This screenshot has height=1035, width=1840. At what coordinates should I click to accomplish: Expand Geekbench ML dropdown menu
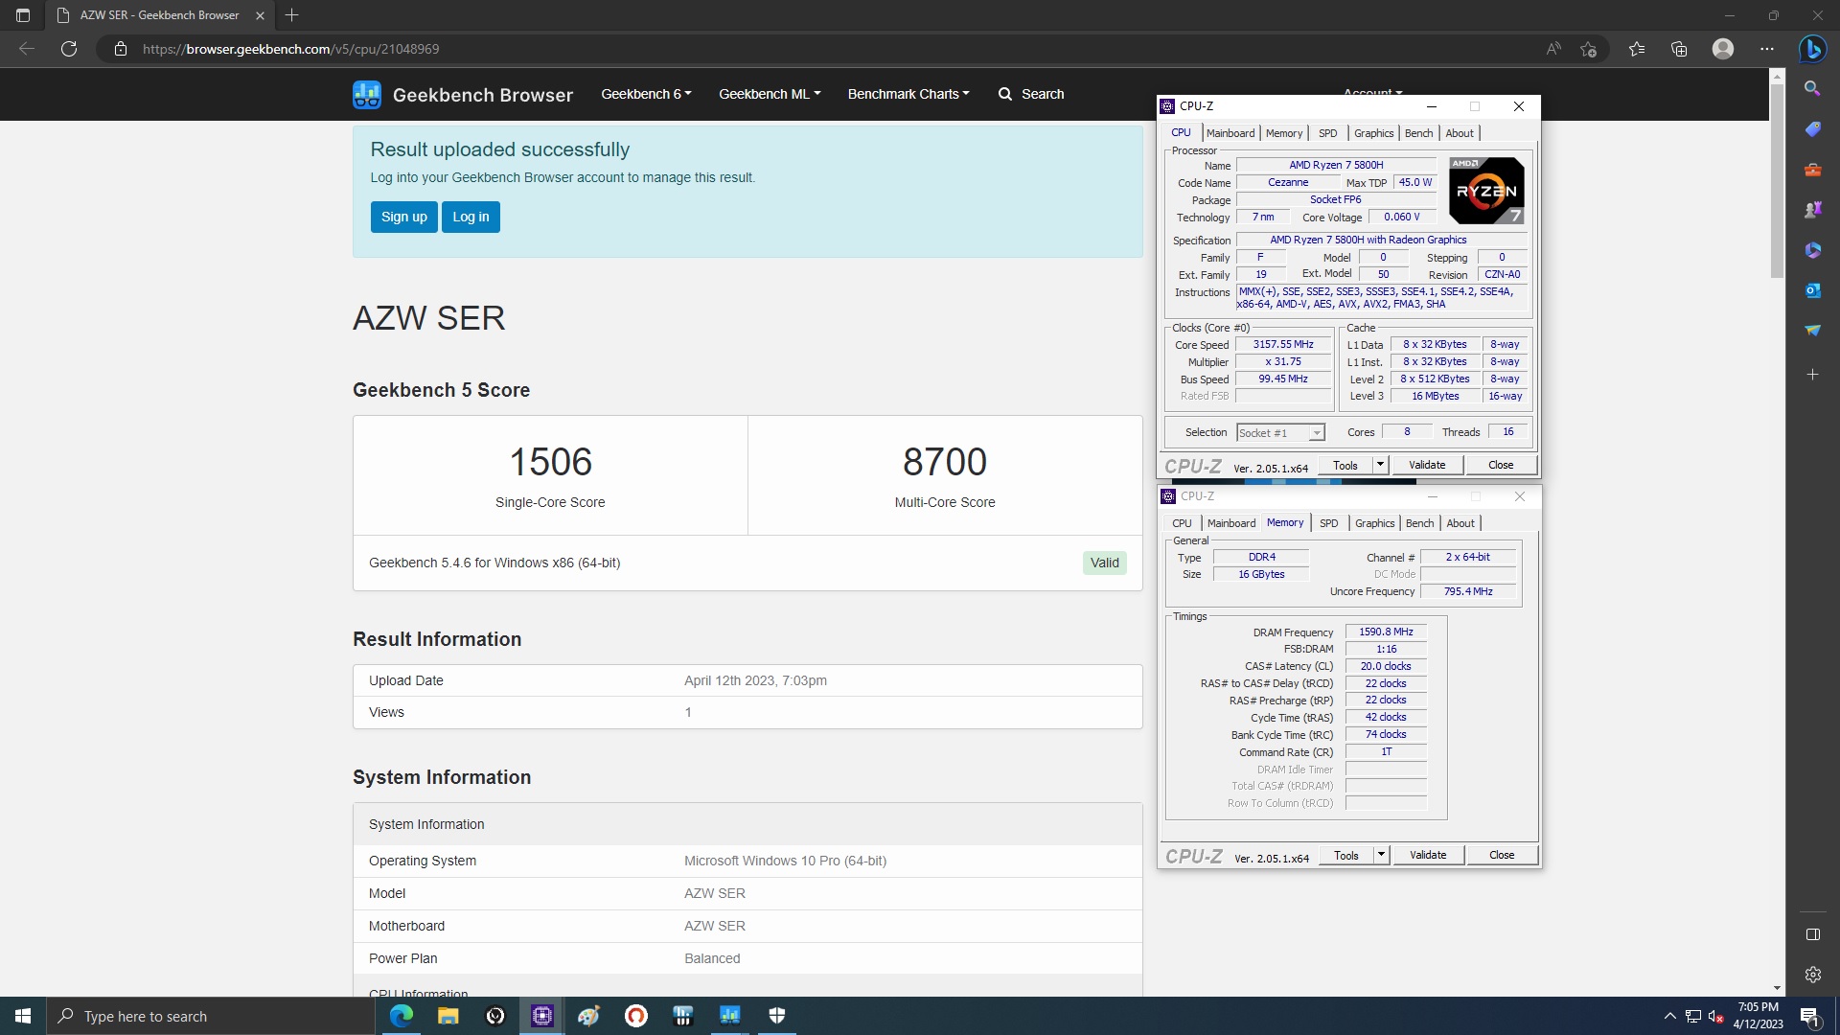770,94
